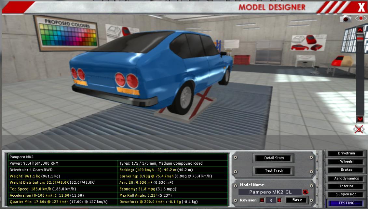Open the Suspension tab
The height and width of the screenshot is (209, 368).
click(346, 194)
